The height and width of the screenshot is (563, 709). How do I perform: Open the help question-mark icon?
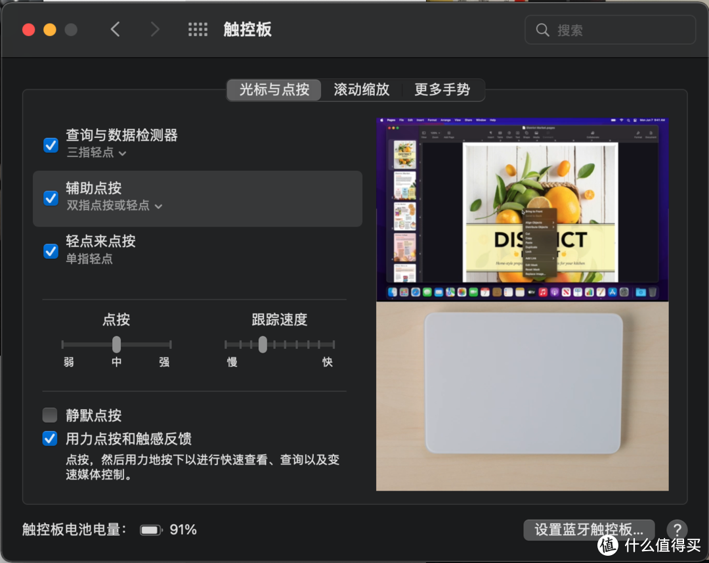click(x=677, y=529)
